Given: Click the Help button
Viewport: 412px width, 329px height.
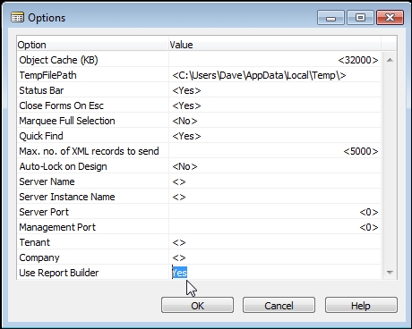Looking at the screenshot, I should [x=361, y=305].
